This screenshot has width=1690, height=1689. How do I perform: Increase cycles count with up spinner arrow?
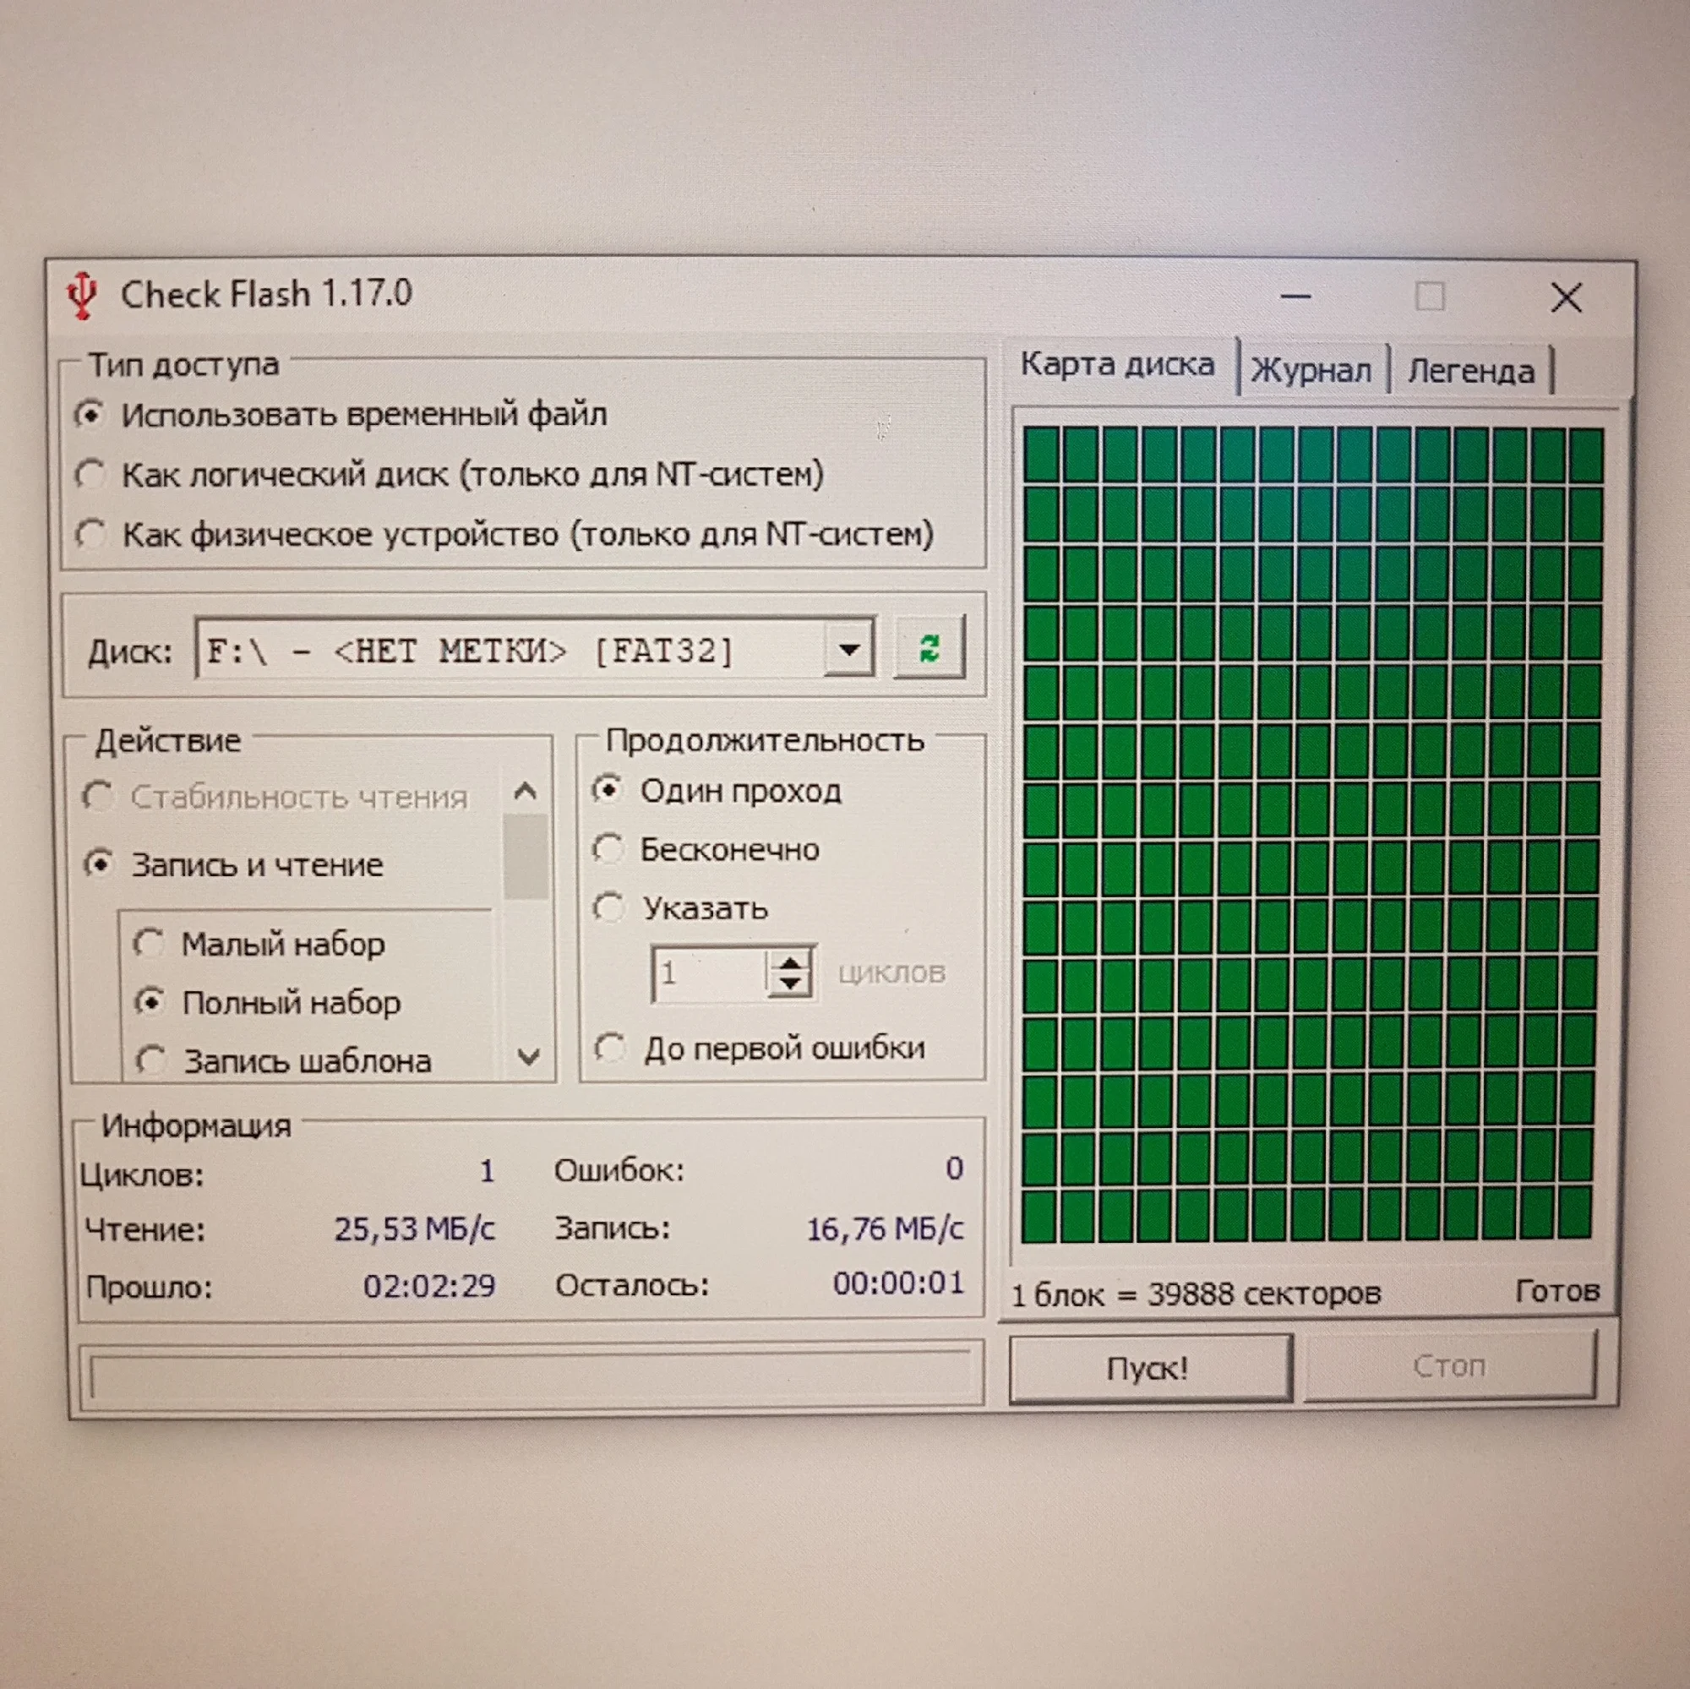pos(790,962)
